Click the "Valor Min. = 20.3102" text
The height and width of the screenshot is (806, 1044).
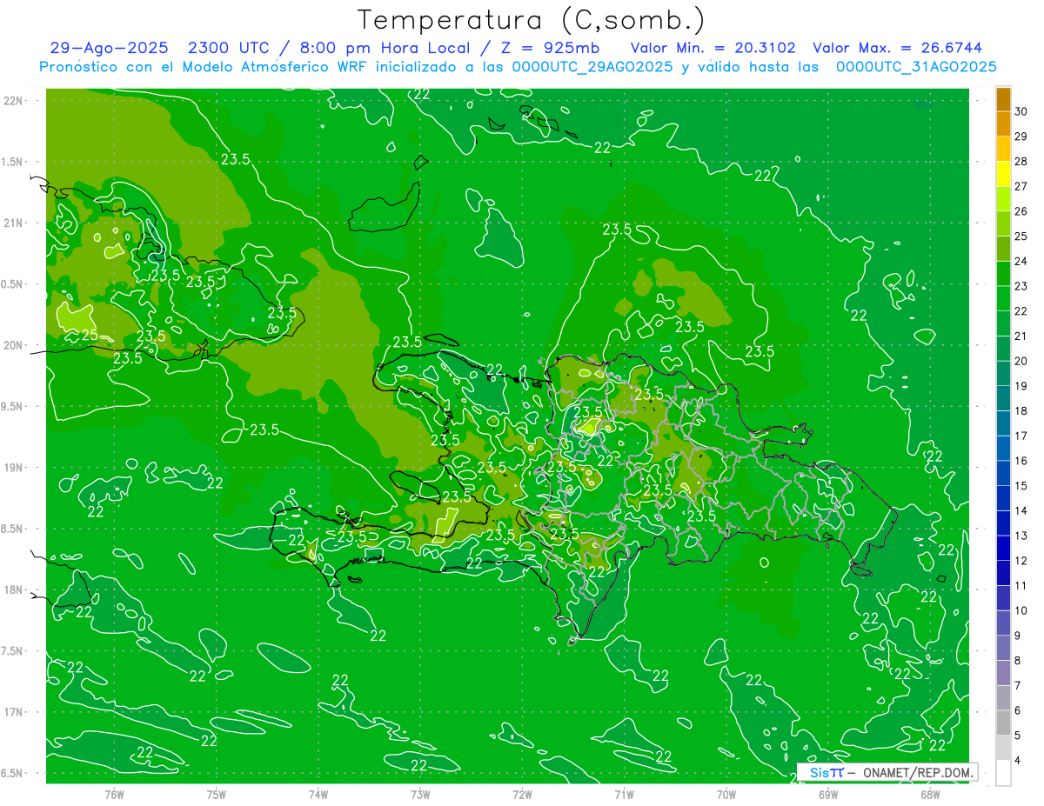[712, 48]
